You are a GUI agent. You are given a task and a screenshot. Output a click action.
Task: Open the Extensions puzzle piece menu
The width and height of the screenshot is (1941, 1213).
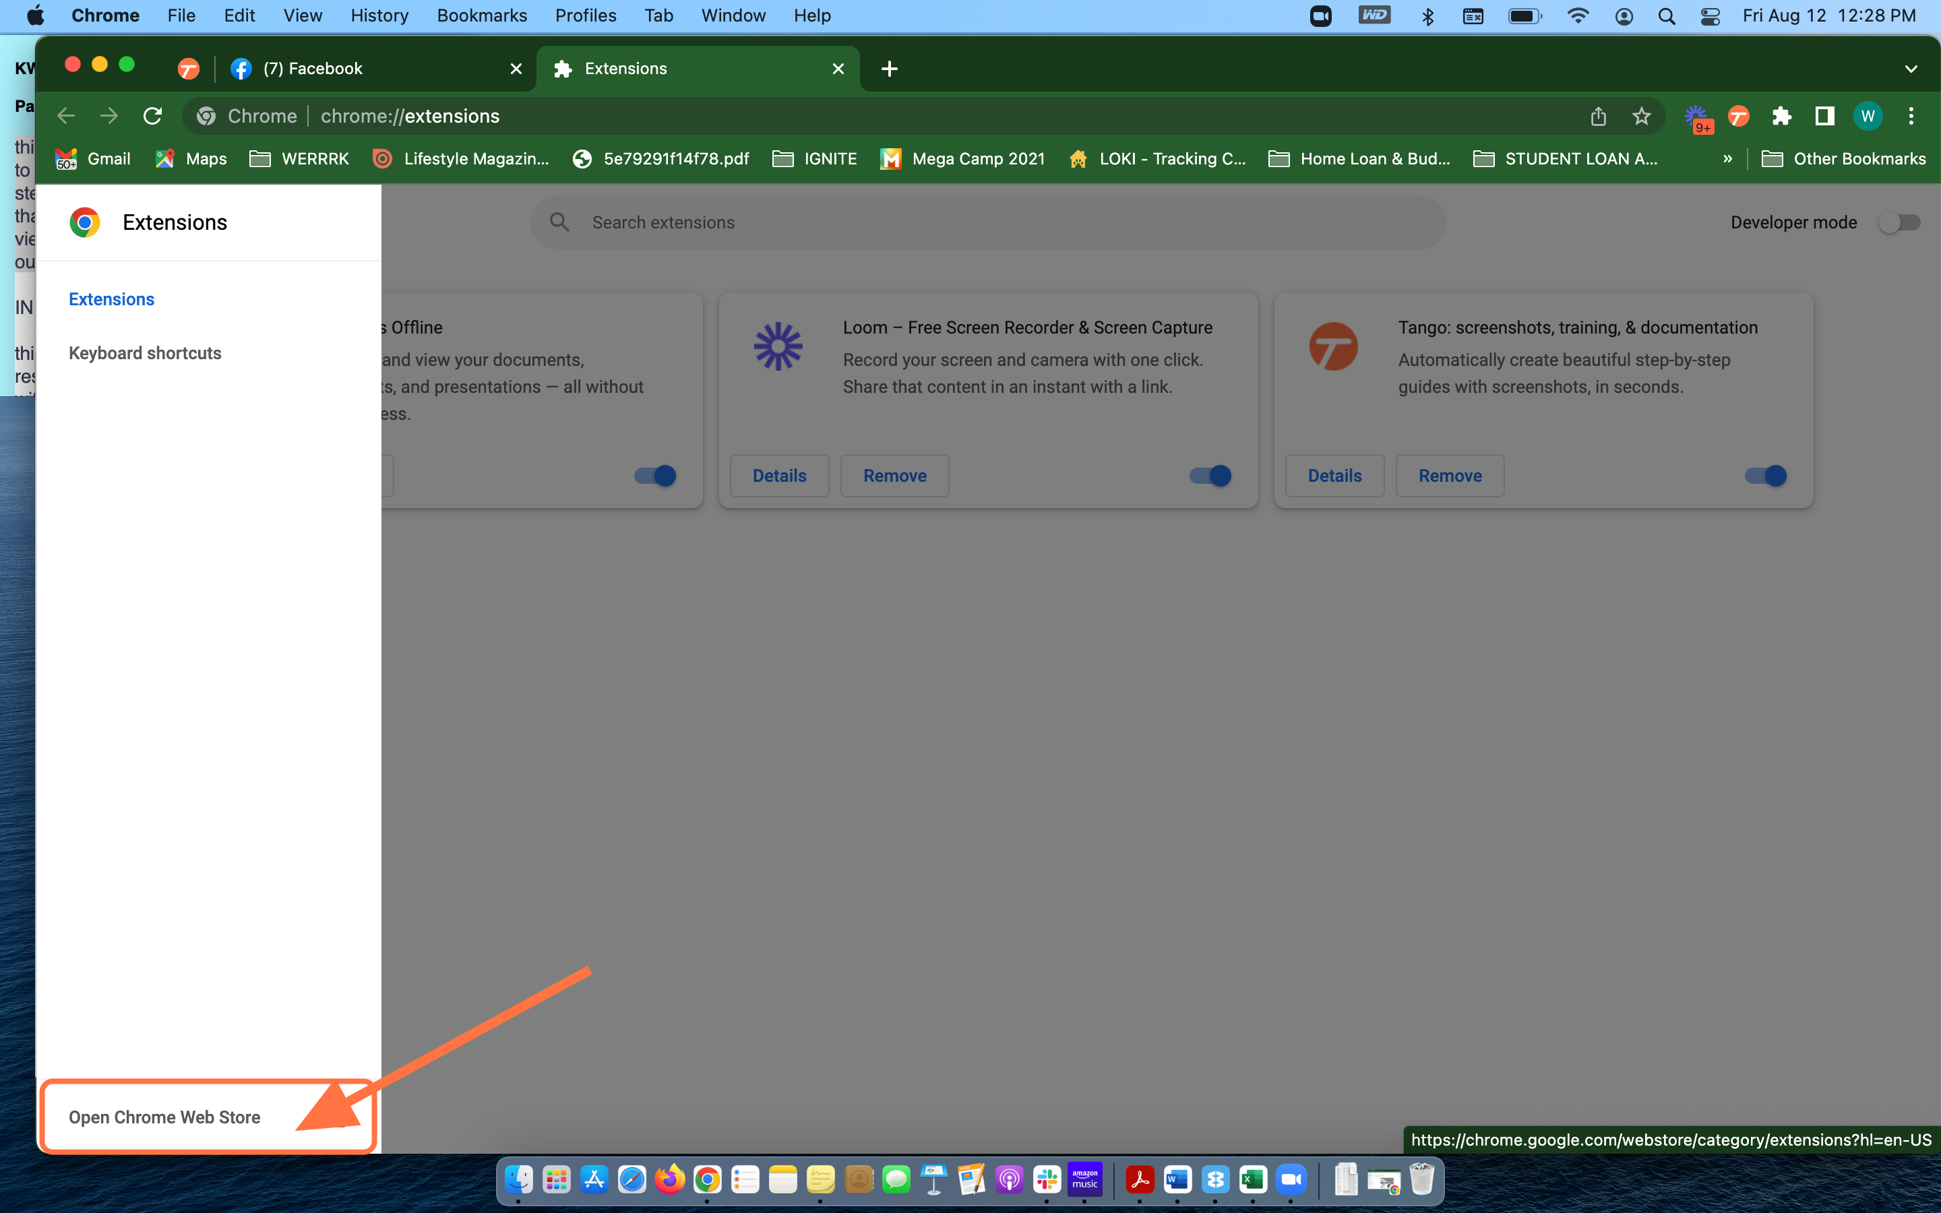[x=1781, y=117]
